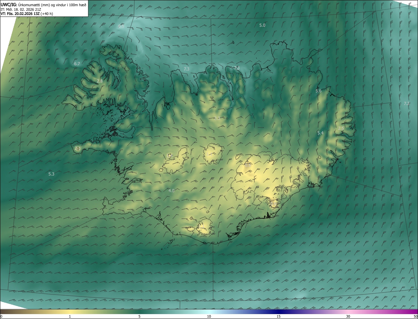This screenshot has height=319, width=418.
Task: Select the 6.7 value label on the map
Action: coord(77,64)
